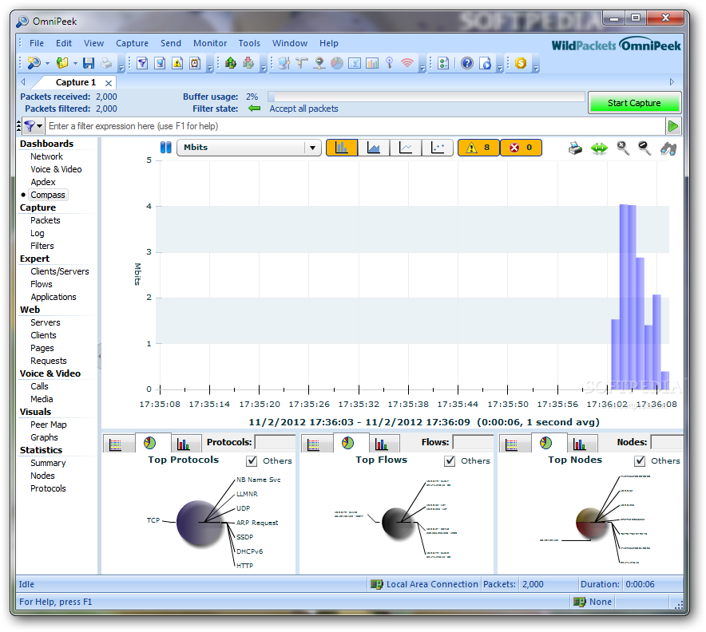The width and height of the screenshot is (706, 632).
Task: Open dropdown arrow next to New Capture icon
Action: (x=47, y=63)
